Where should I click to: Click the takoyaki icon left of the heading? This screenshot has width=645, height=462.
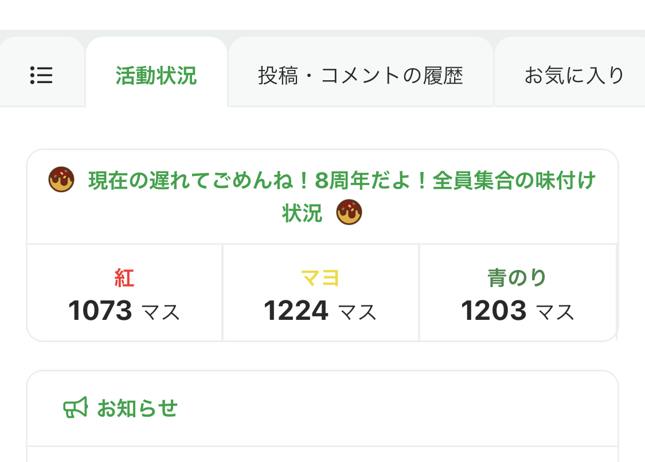(61, 180)
